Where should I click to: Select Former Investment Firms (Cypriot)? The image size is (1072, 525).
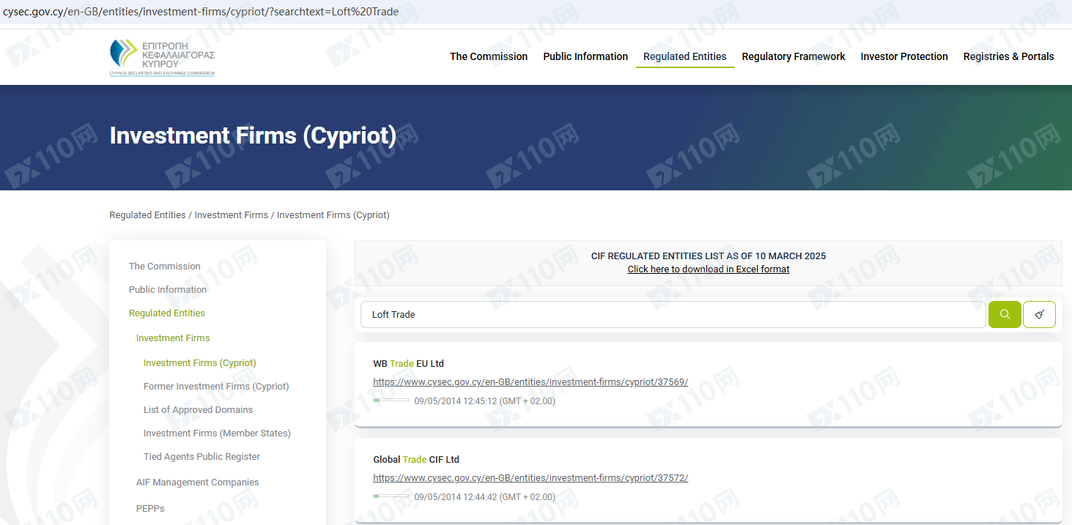[x=216, y=386]
